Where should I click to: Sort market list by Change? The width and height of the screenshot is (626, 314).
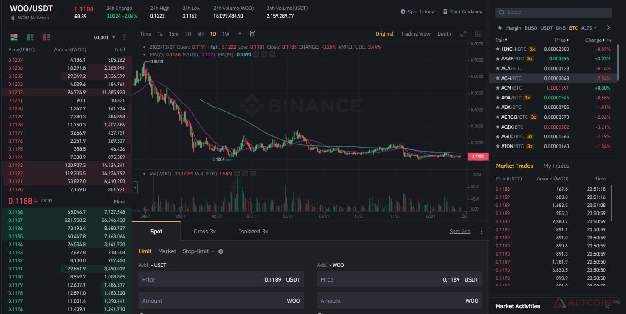594,40
